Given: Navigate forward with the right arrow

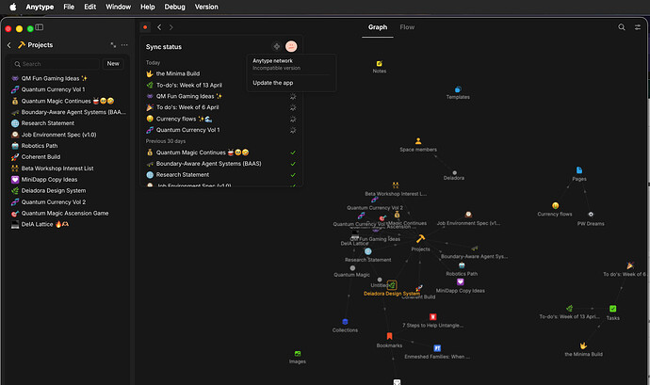Looking at the screenshot, I should point(171,27).
